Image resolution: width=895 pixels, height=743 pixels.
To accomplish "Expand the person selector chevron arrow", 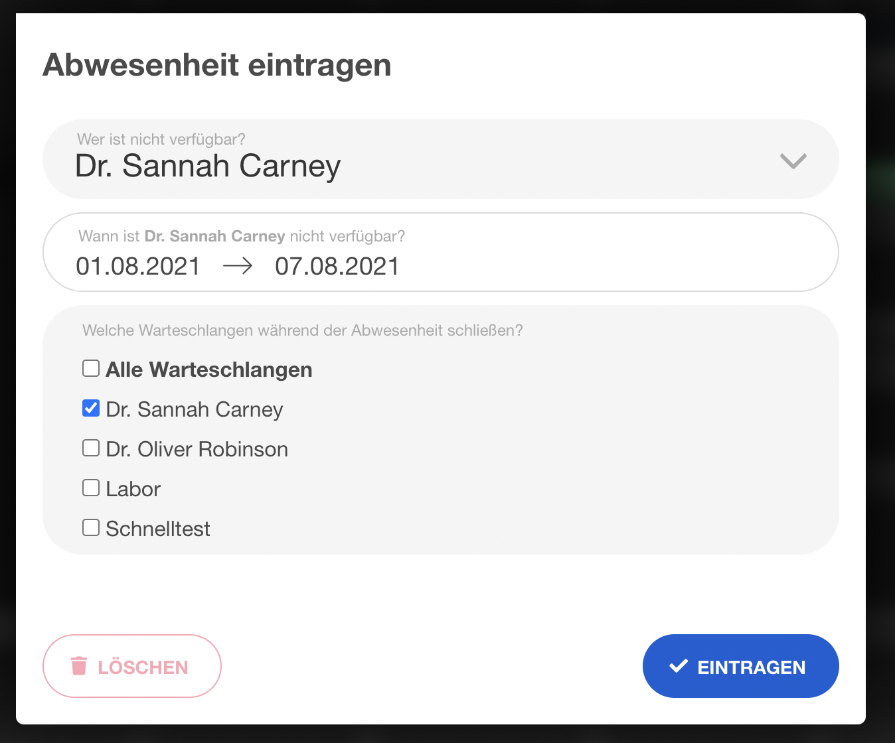I will pyautogui.click(x=793, y=161).
